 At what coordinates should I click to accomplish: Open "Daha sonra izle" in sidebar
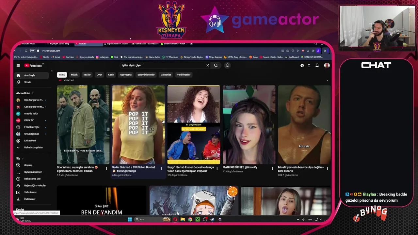point(32,179)
